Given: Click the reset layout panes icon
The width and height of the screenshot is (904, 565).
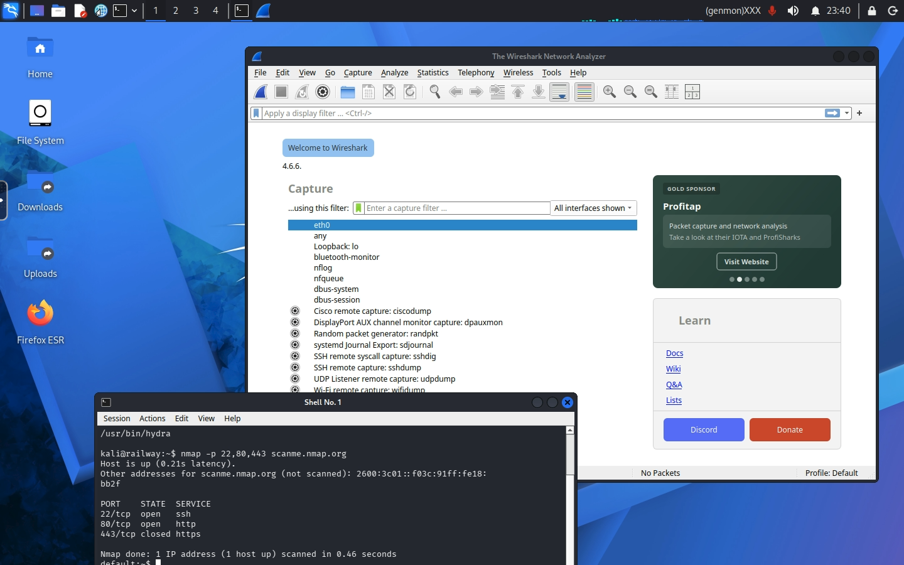Looking at the screenshot, I should click(692, 92).
